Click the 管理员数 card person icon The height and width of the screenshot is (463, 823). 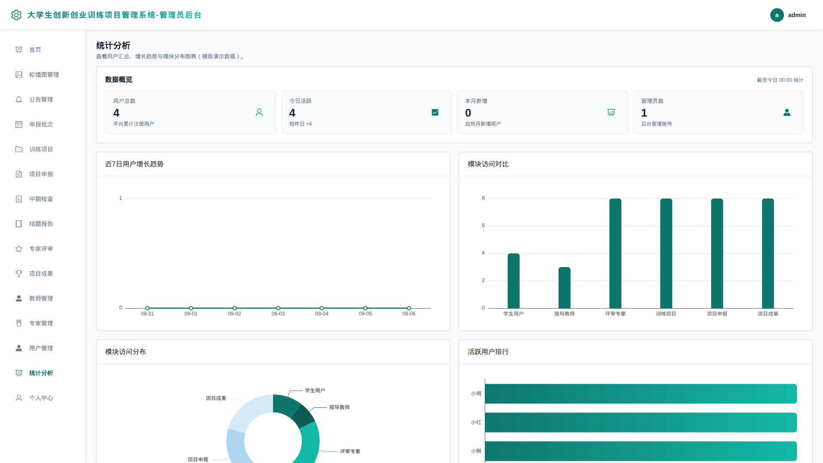tap(787, 112)
